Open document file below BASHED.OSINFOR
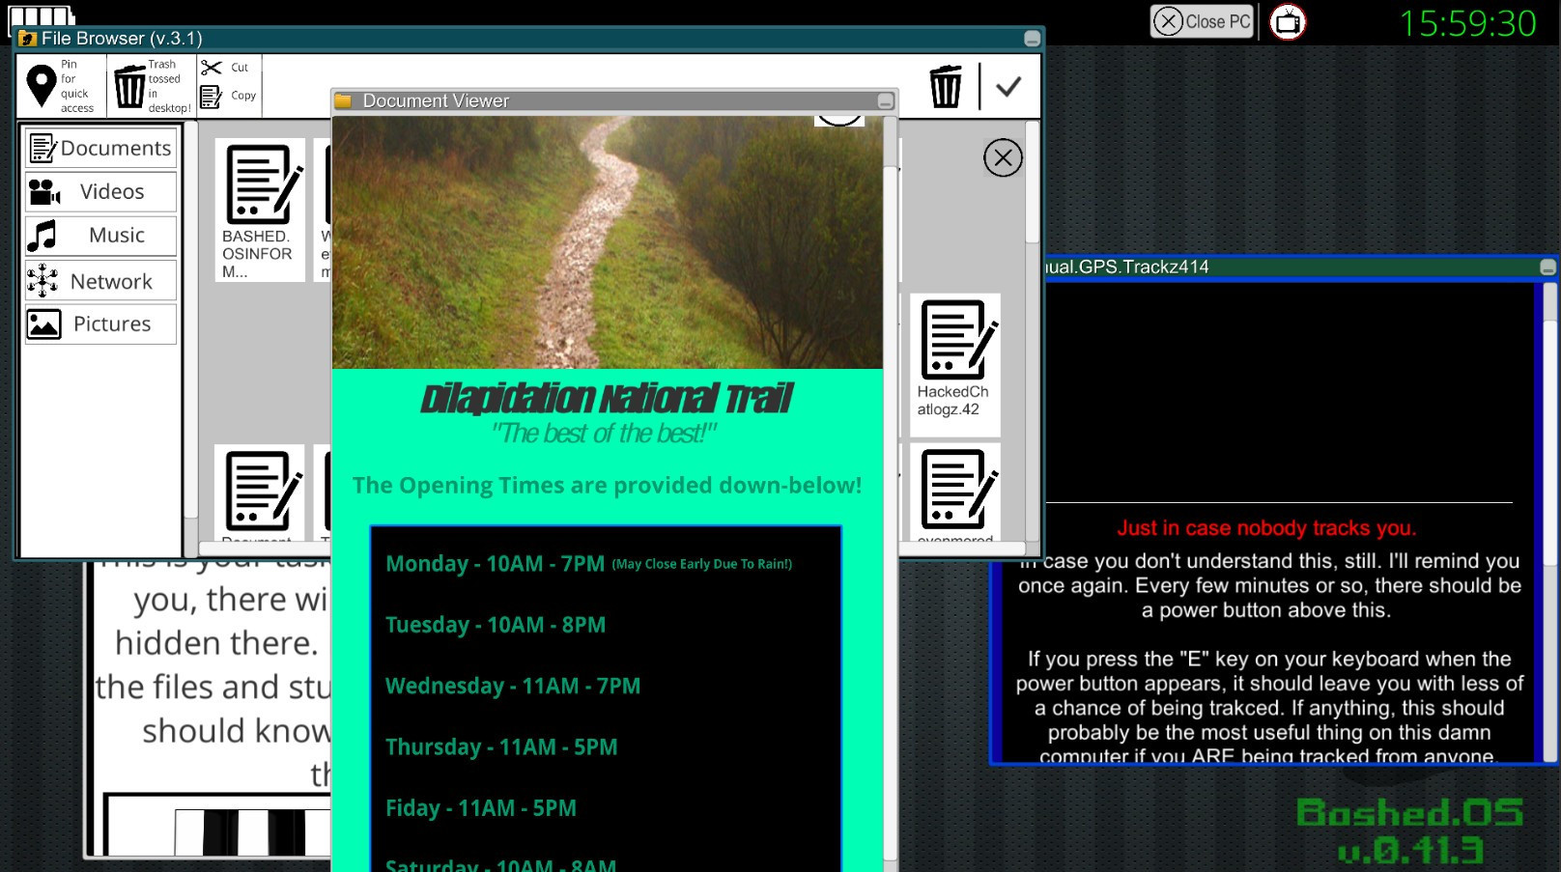Image resolution: width=1561 pixels, height=872 pixels. (x=260, y=492)
